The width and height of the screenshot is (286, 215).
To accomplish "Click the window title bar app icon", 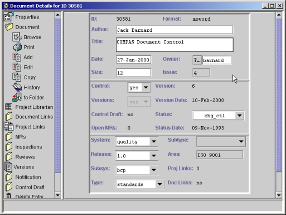I will [6, 6].
